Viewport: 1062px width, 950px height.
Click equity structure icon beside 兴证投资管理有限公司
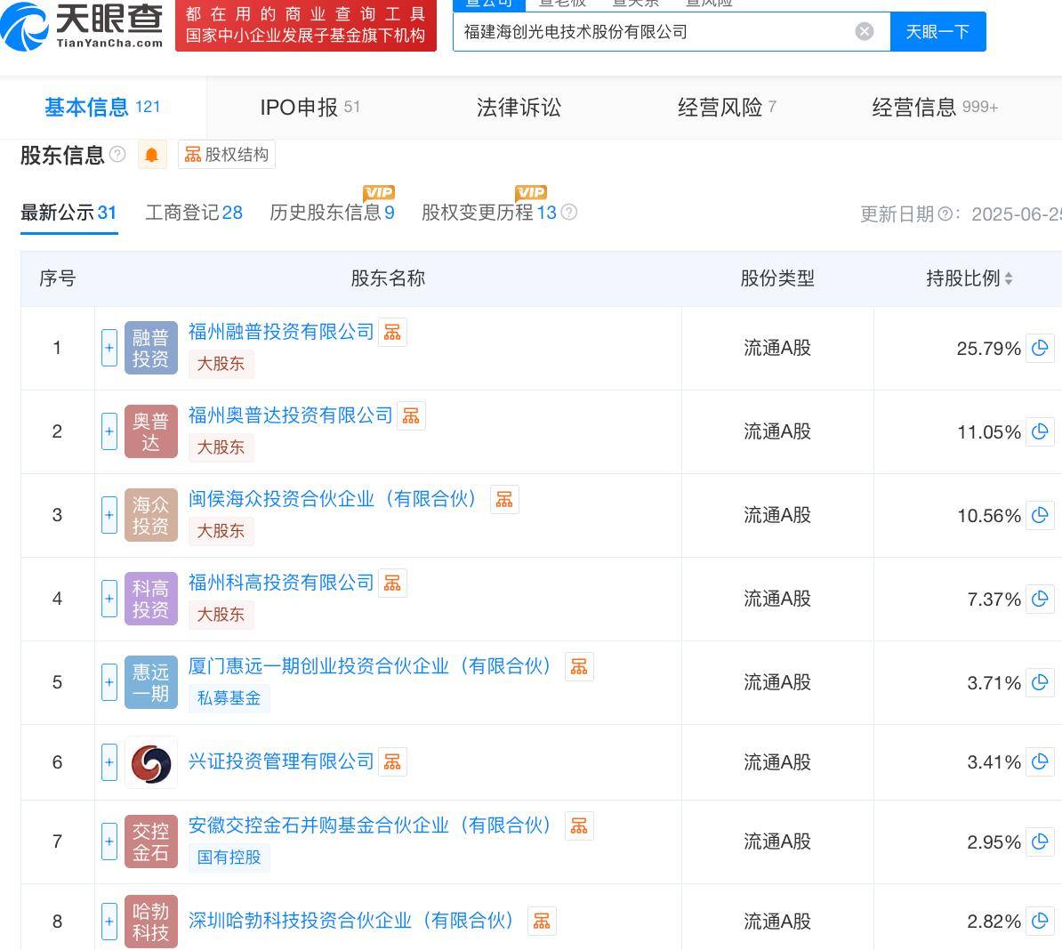tap(392, 761)
